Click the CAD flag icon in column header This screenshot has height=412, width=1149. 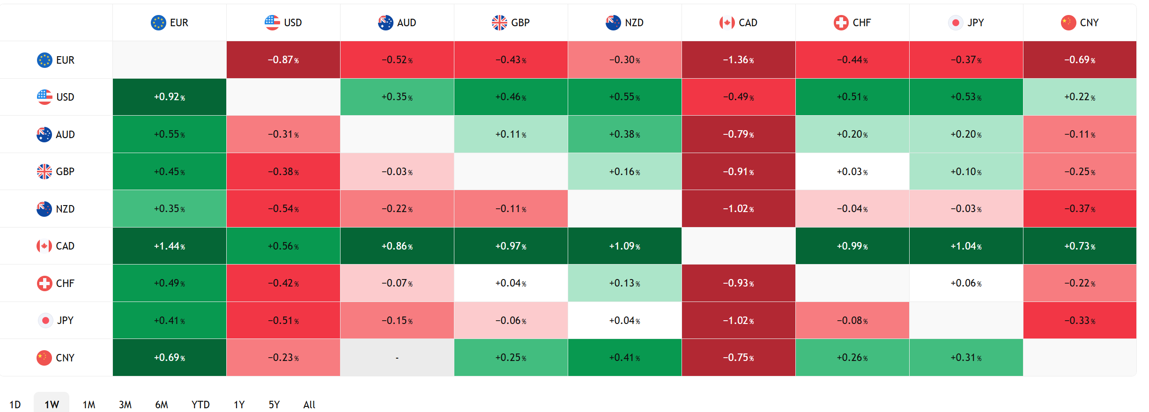[x=727, y=22]
